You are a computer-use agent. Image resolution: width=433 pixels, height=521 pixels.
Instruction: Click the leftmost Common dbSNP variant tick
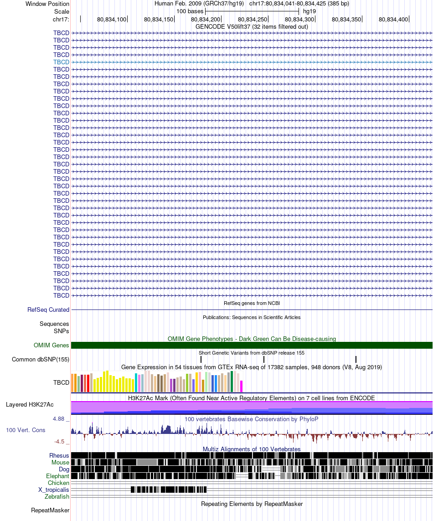pos(201,360)
